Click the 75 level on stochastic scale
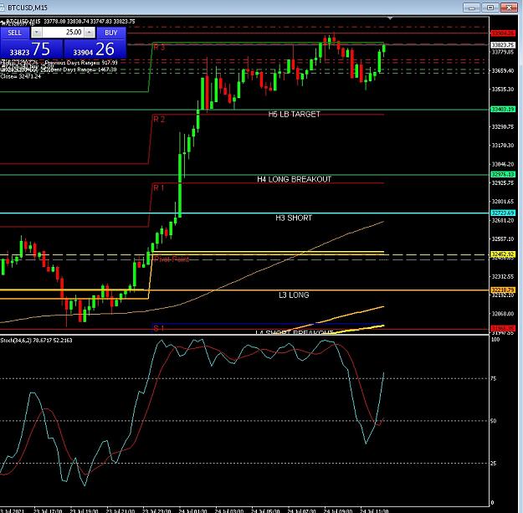523x513 pixels. tap(494, 378)
